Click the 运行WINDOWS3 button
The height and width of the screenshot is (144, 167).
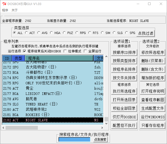[x=153, y=117]
